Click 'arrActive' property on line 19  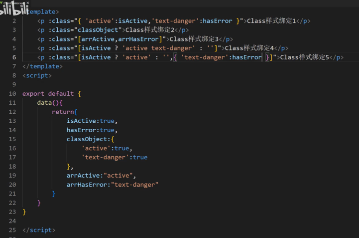tap(83, 176)
